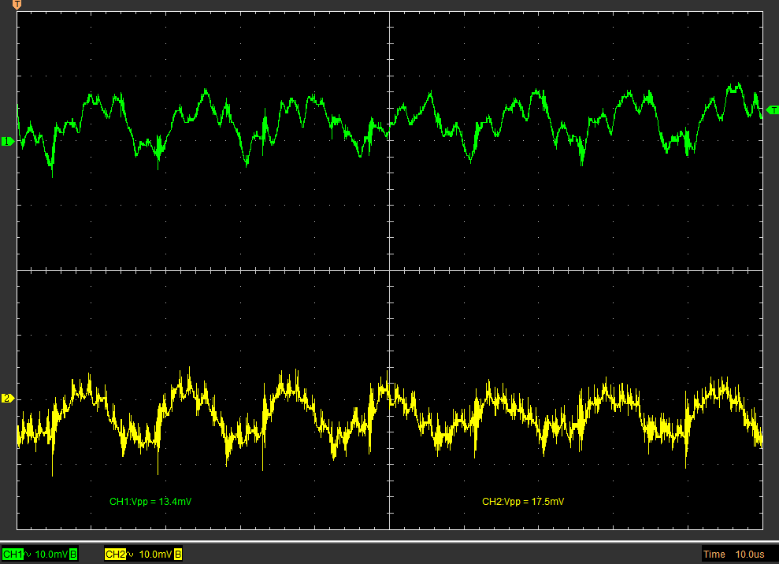The width and height of the screenshot is (779, 564).
Task: Click the CH1:Vpp = 13.4mV measurement
Action: [150, 502]
